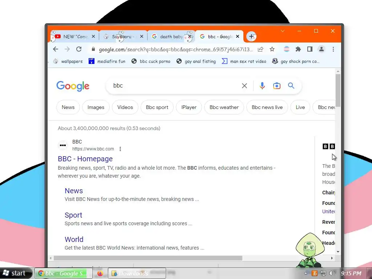Close the SoyBooru tab

click(x=142, y=37)
